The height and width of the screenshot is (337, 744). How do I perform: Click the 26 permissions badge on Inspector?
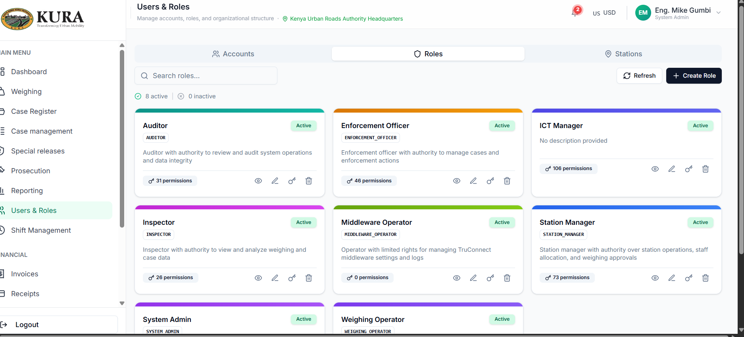pyautogui.click(x=171, y=278)
